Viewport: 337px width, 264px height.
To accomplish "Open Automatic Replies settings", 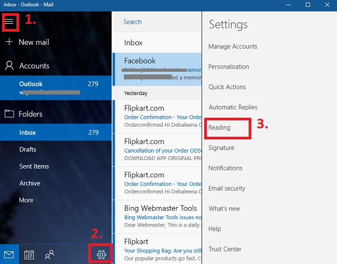I will (233, 107).
